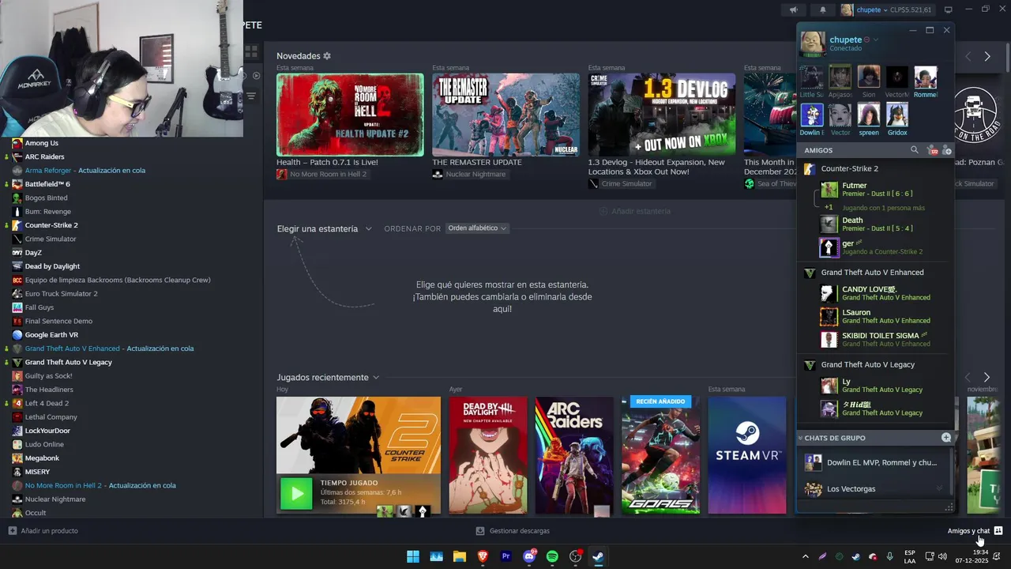Open spreen's favorite friend avatar

click(x=869, y=115)
